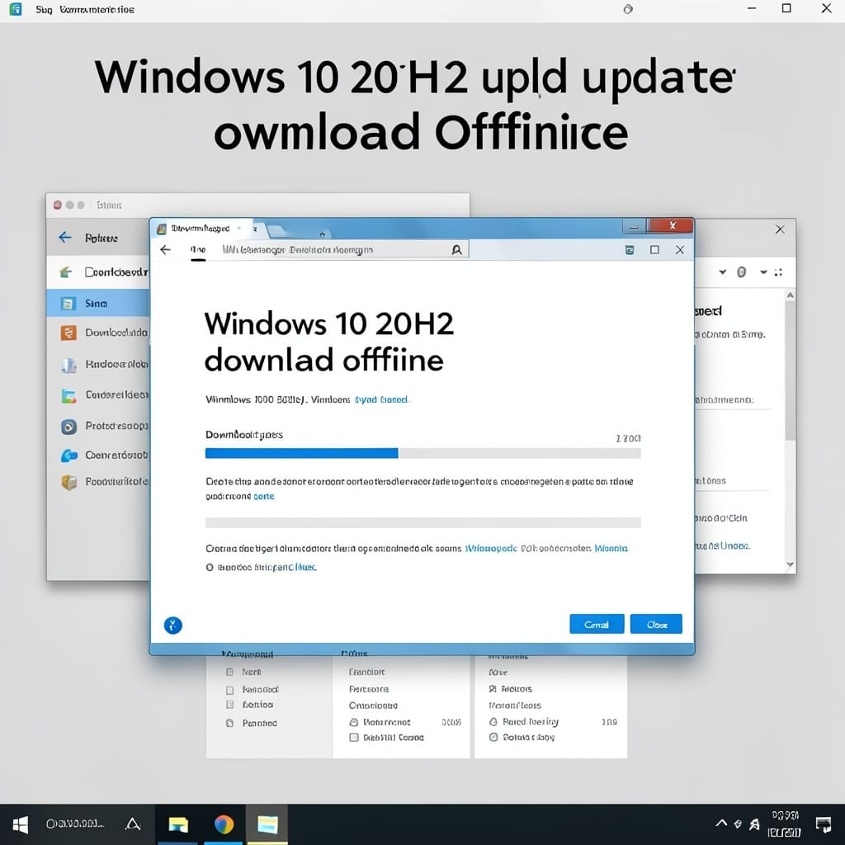Tick the Pennfied checkbox
This screenshot has width=845, height=845.
click(230, 723)
